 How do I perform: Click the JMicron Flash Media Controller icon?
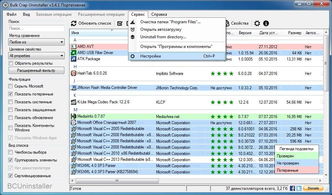pyautogui.click(x=73, y=88)
